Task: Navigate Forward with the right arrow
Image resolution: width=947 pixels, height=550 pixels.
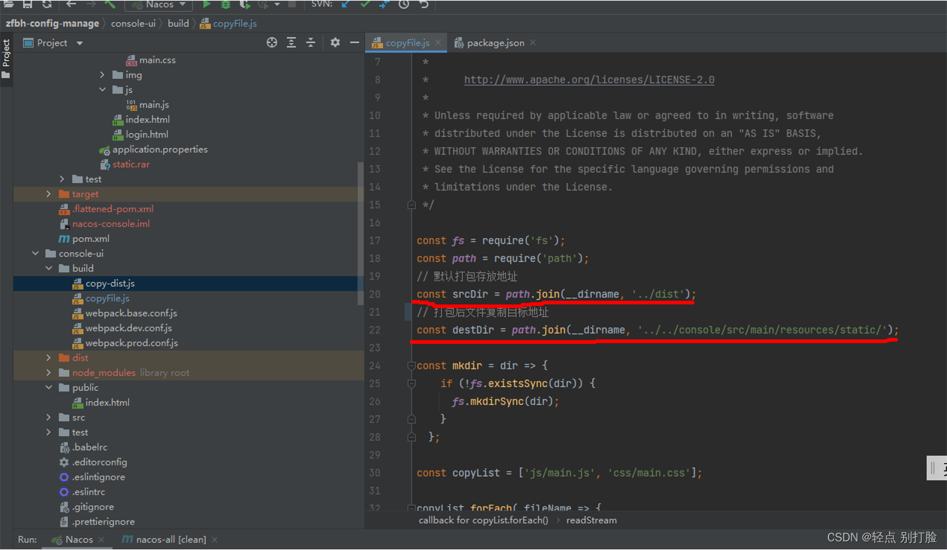Action: click(91, 4)
